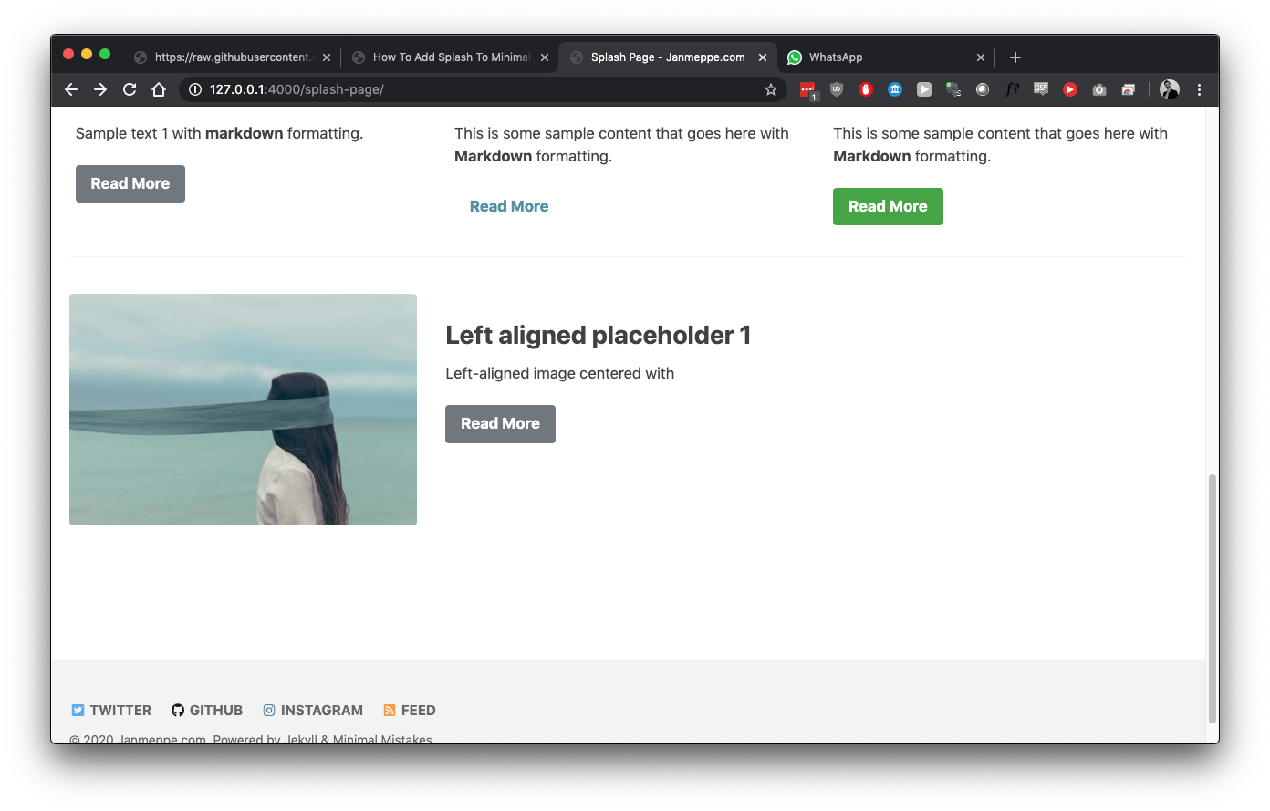This screenshot has width=1270, height=811.
Task: Click the blindfolded woman image
Action: pyautogui.click(x=243, y=410)
